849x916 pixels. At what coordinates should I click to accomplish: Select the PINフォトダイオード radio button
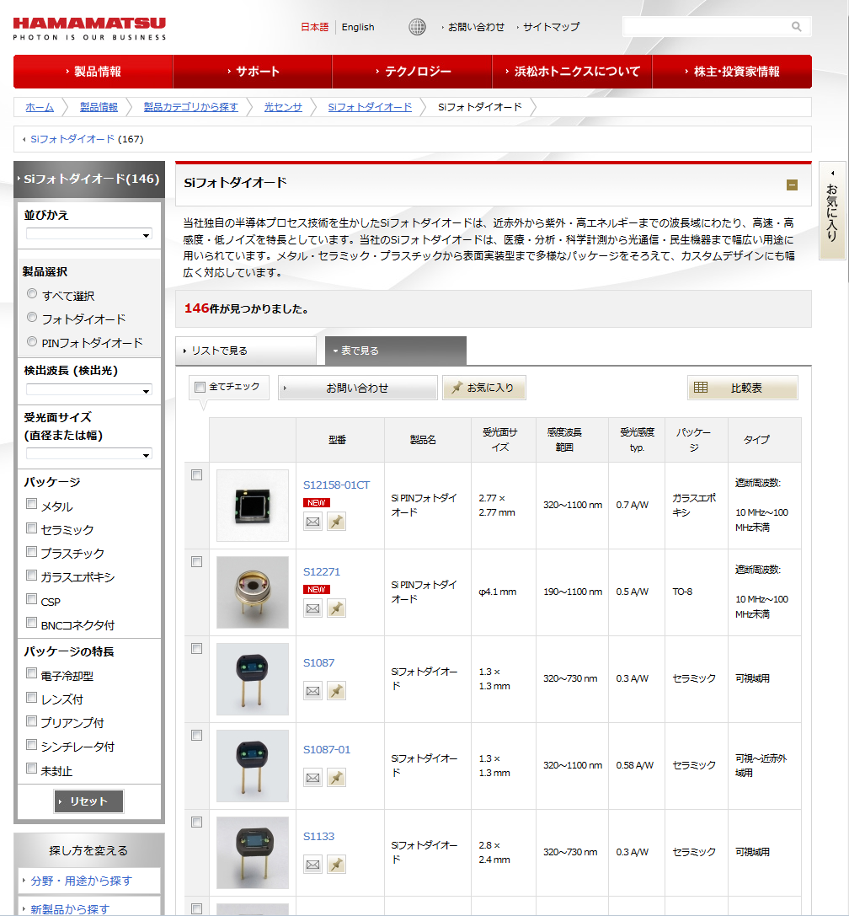[x=33, y=342]
